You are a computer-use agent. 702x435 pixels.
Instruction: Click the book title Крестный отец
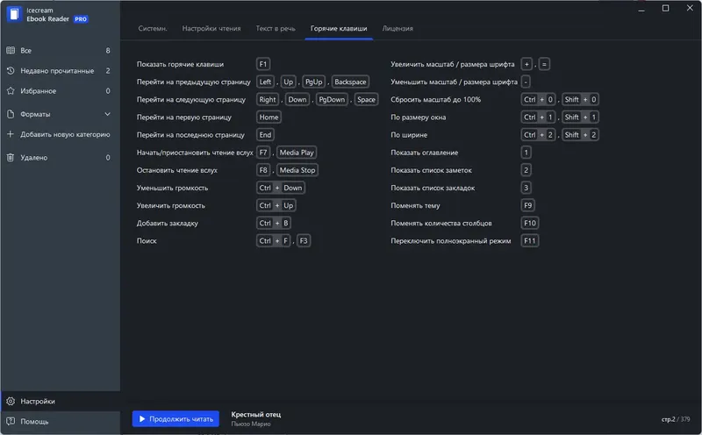click(x=256, y=414)
